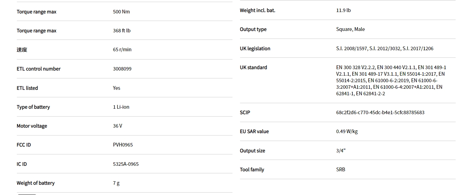Select the FCC ID value PVH0965
Image resolution: width=467 pixels, height=195 pixels.
click(x=123, y=145)
